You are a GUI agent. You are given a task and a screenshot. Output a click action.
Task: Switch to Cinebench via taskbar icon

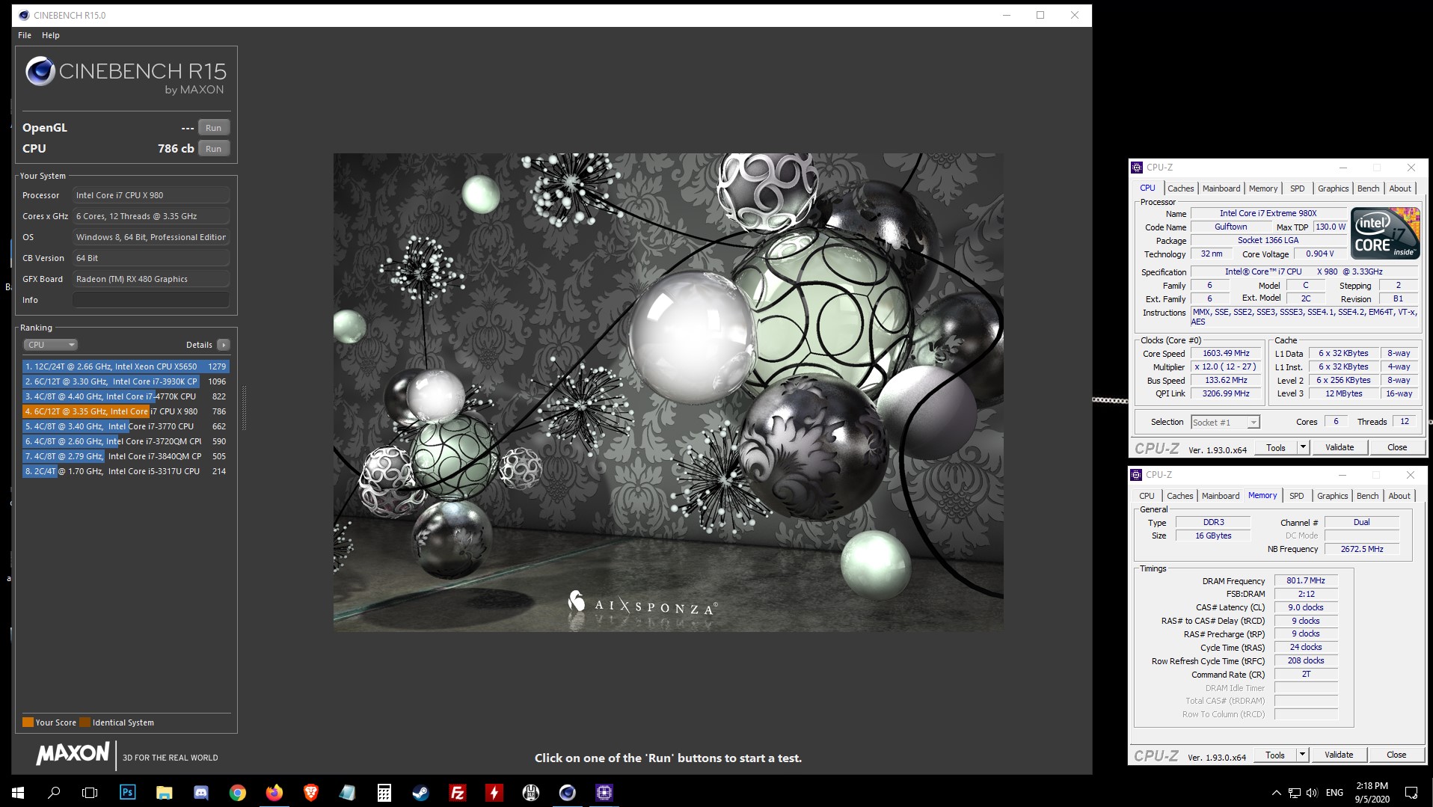568,792
